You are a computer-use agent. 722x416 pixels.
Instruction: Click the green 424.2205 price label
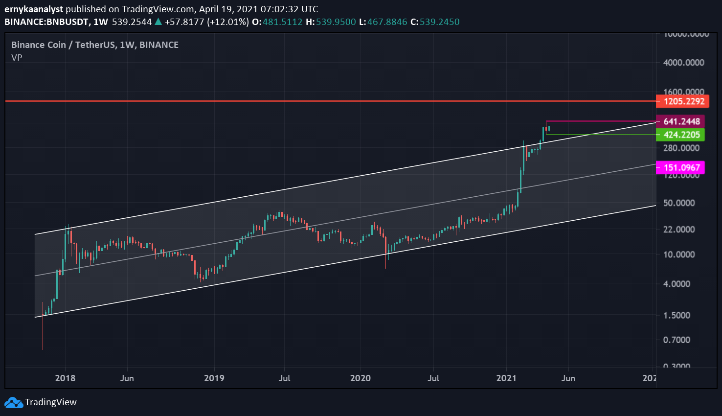pyautogui.click(x=680, y=135)
